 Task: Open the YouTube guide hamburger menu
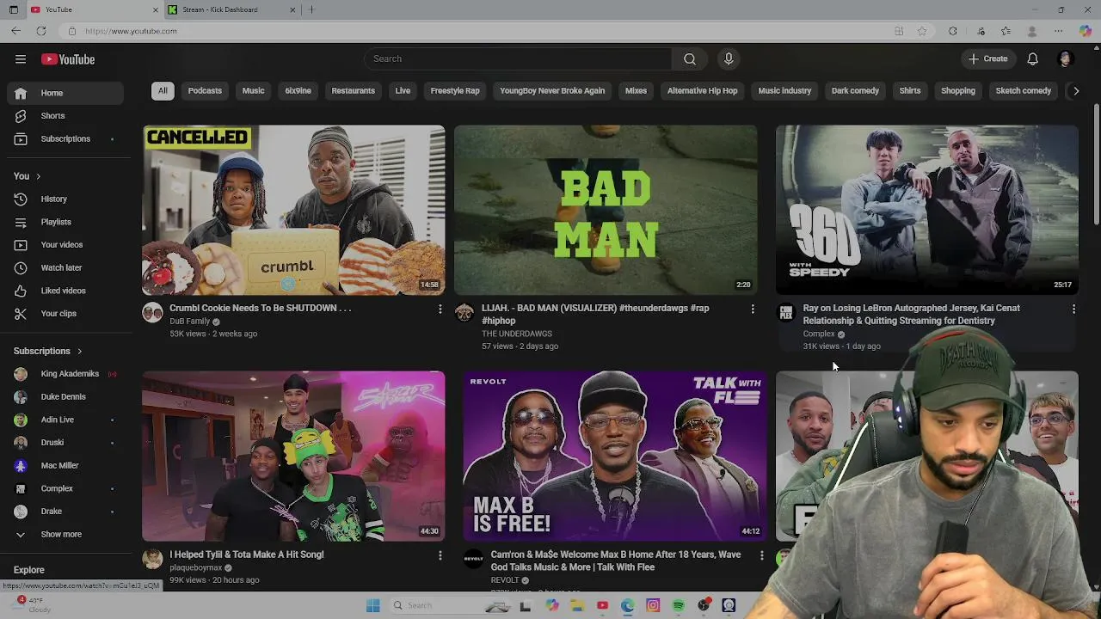tap(21, 59)
